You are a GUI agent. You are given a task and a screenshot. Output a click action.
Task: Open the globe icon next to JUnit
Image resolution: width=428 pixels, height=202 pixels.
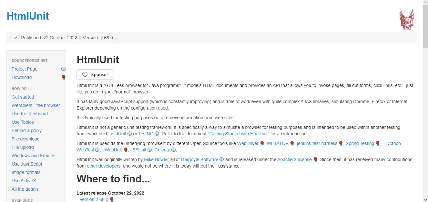(x=130, y=133)
